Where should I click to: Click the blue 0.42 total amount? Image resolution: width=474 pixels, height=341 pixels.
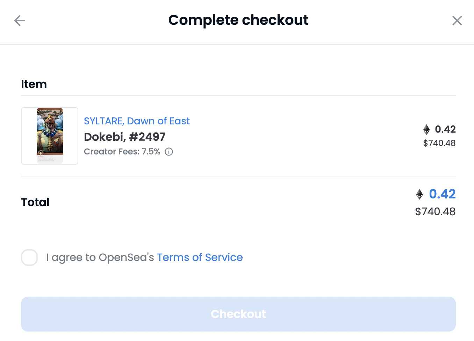click(442, 194)
